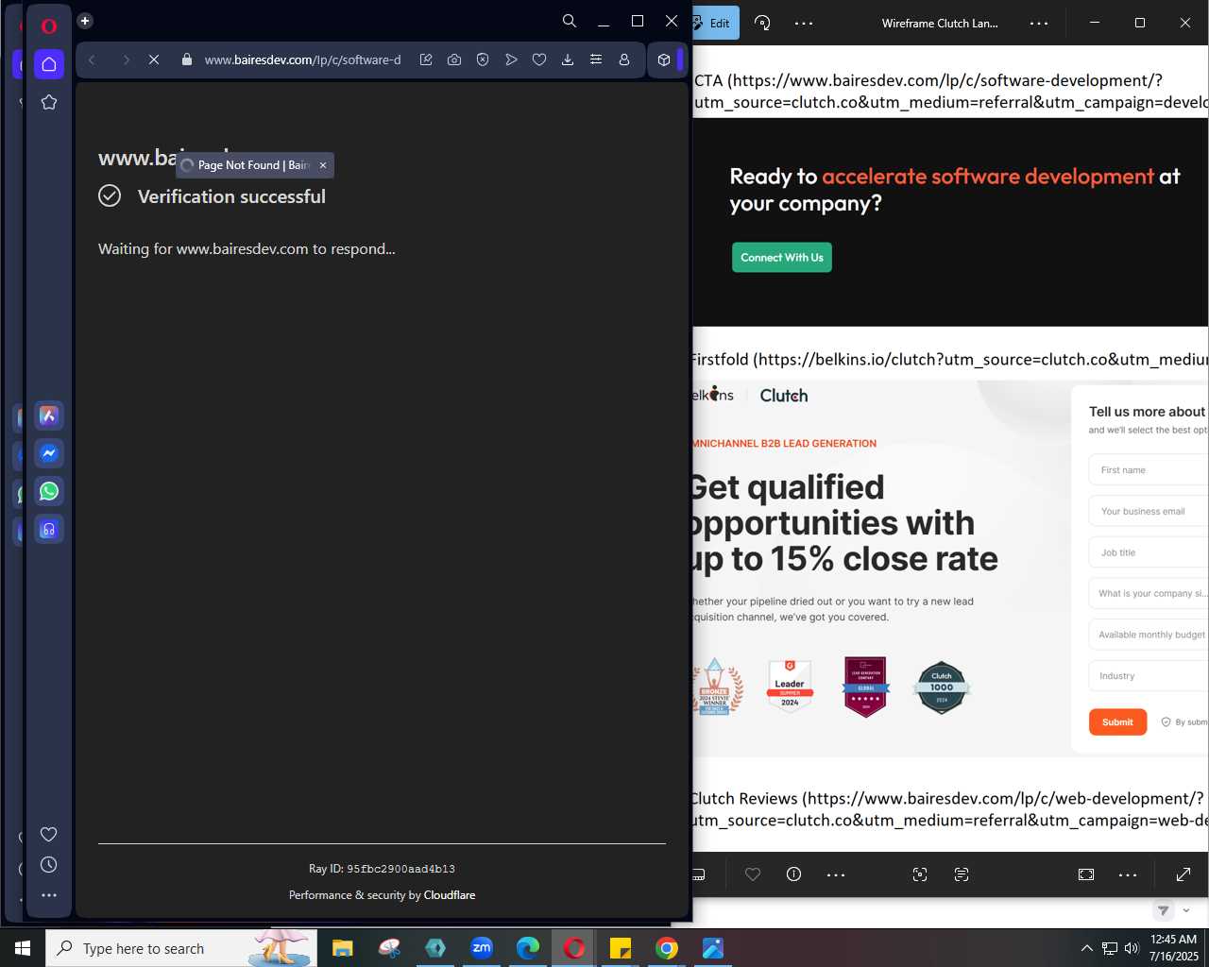Viewport: 1209px width, 967px height.
Task: Open sidebar setup three-dots menu
Action: pyautogui.click(x=49, y=895)
